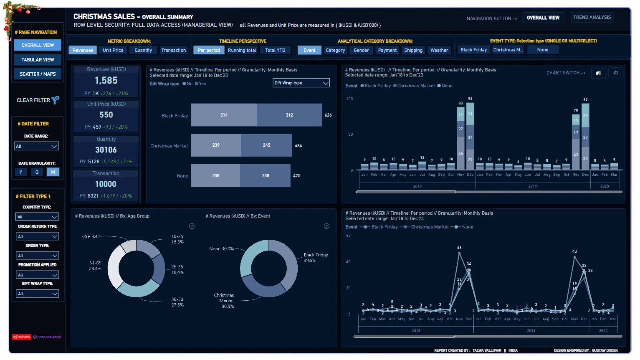Open Trend Analysis view

click(592, 17)
